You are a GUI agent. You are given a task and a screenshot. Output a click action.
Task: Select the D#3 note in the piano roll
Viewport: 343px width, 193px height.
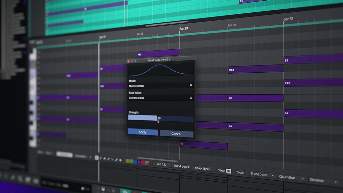pyautogui.click(x=256, y=70)
